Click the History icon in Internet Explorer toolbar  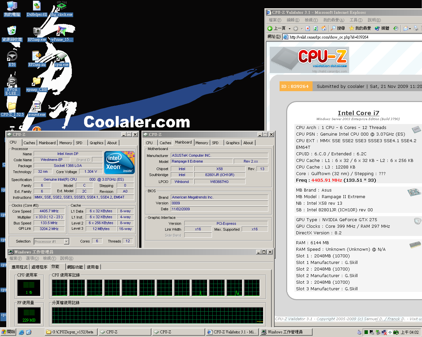coord(396,28)
